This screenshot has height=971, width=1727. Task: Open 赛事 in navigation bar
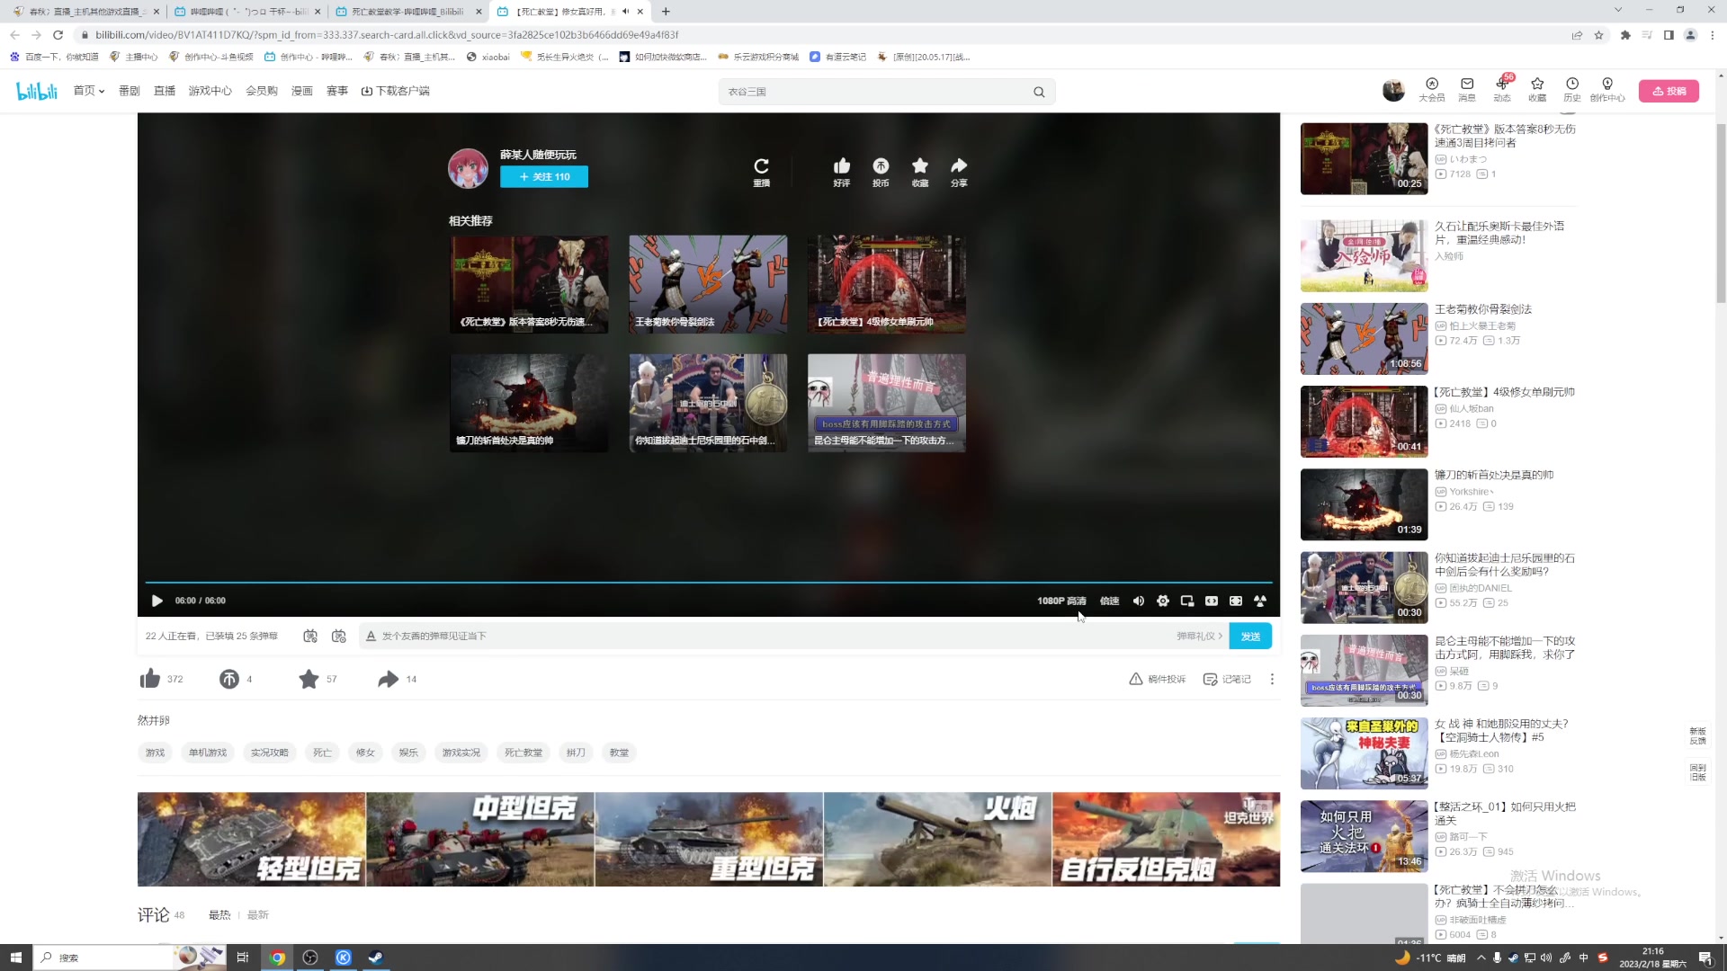(x=337, y=91)
